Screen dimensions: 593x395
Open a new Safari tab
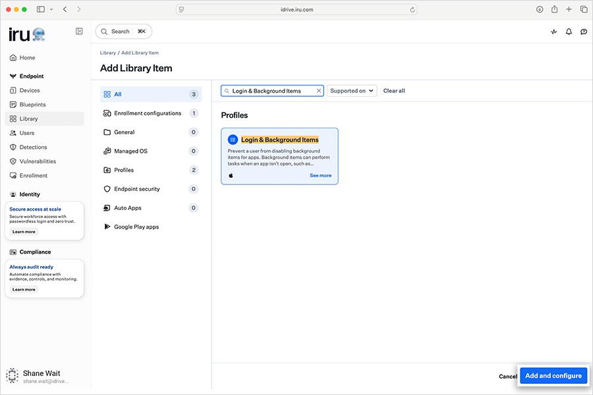(x=569, y=9)
